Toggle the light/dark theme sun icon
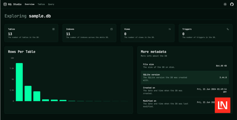The width and height of the screenshot is (237, 120). pos(225,4)
